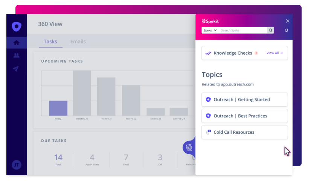Switch to the Emails tab

point(78,41)
